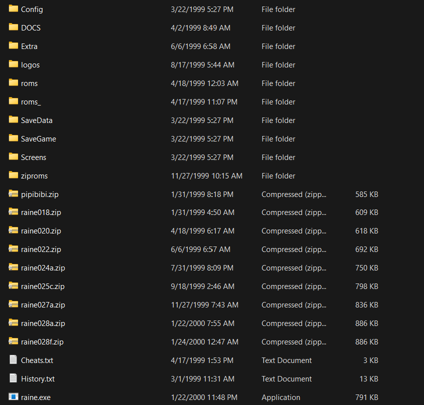Click the raine022.zip file name

click(41, 249)
